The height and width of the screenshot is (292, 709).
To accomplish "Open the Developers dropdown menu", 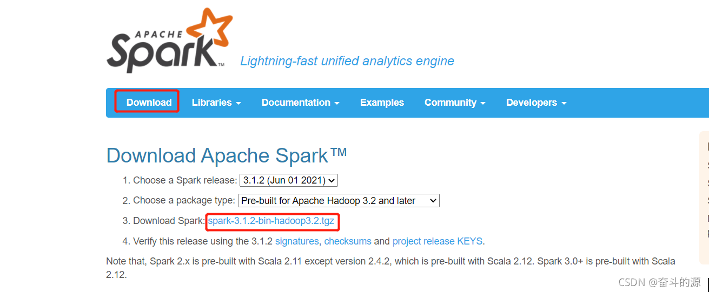I will click(536, 103).
